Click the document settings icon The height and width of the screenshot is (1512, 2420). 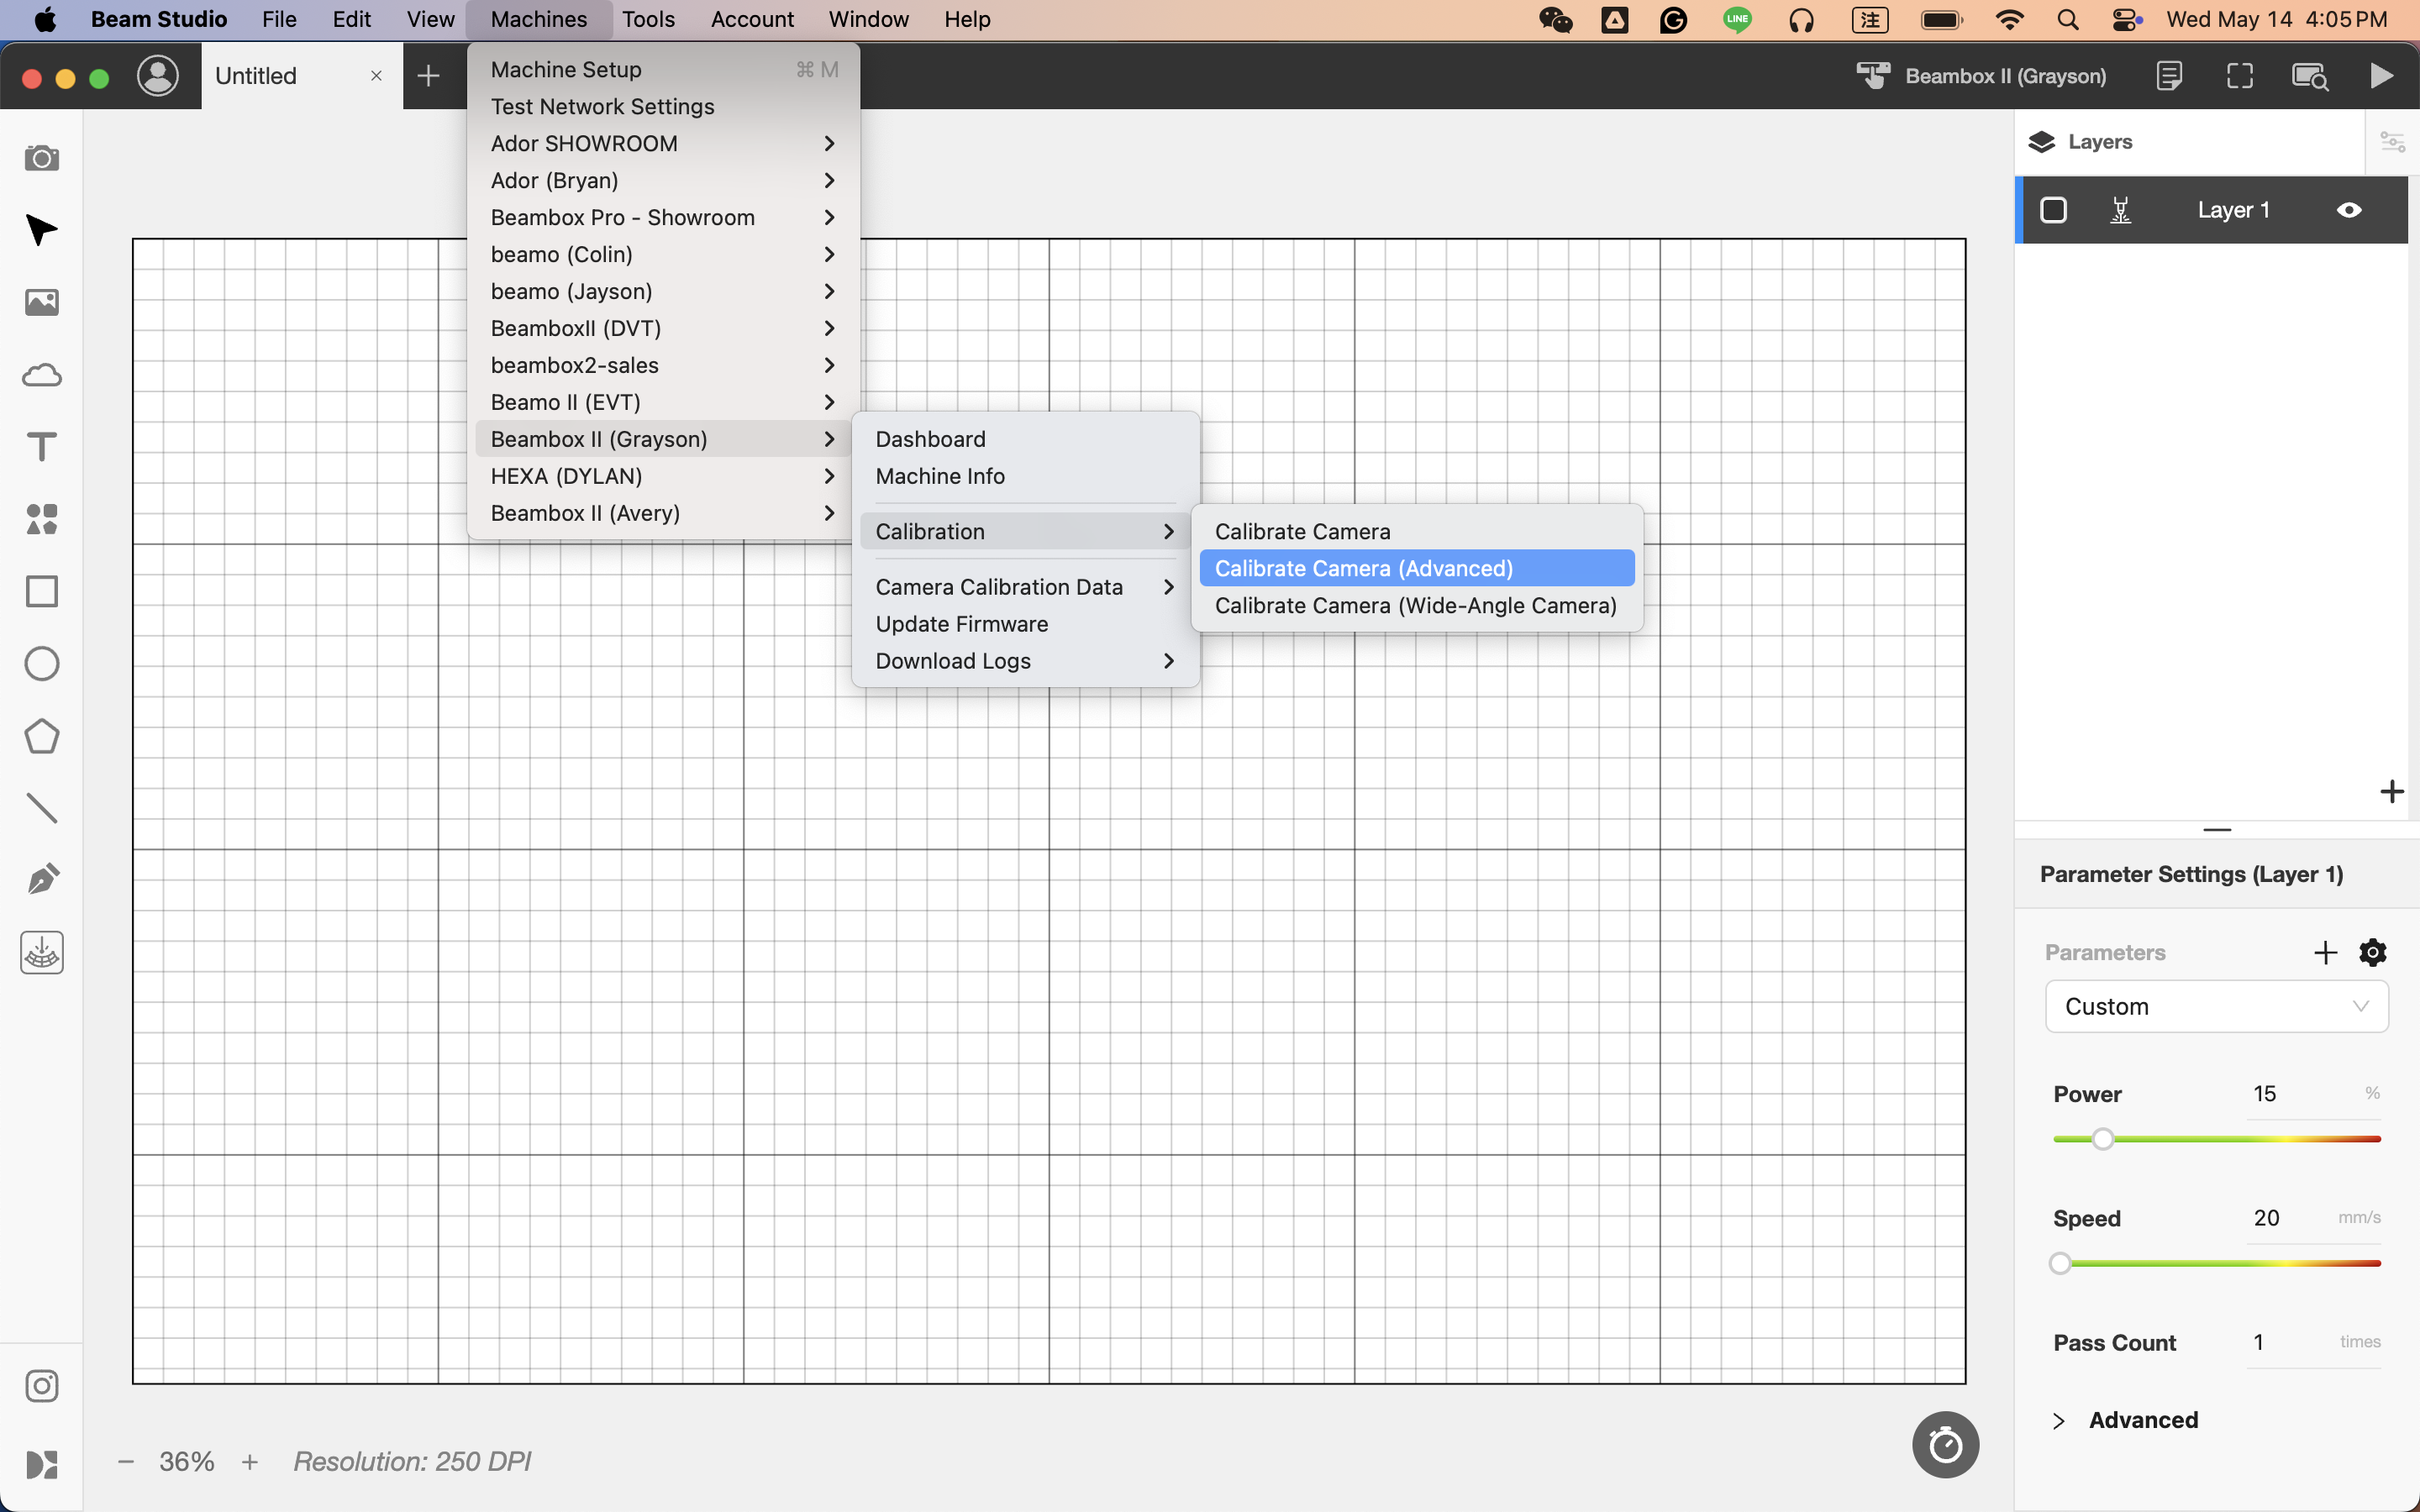2169,76
